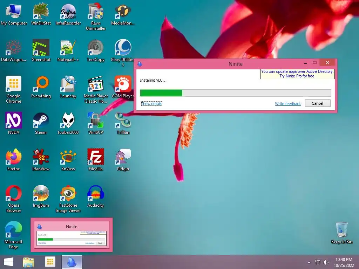Click the volume speaker tray icon

326,262
